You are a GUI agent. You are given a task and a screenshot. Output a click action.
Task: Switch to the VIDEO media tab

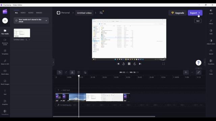pyautogui.click(x=23, y=13)
